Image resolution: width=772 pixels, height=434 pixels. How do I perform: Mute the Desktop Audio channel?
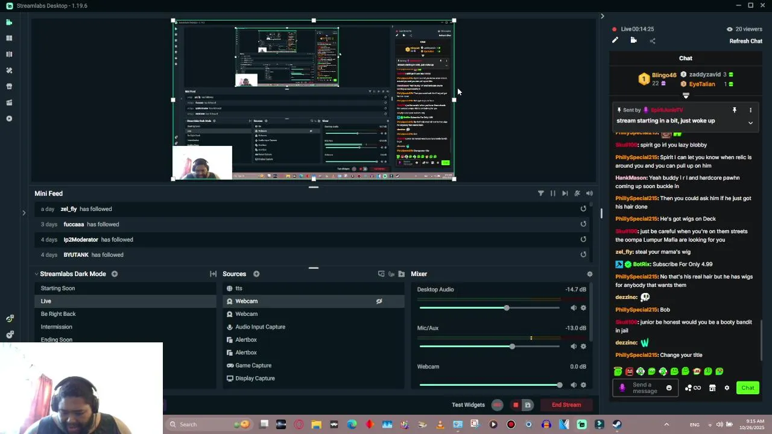coord(574,308)
